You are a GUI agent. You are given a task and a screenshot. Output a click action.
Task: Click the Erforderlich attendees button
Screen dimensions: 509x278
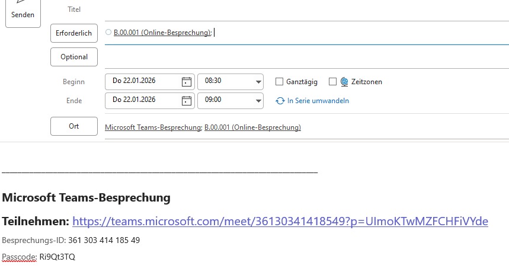pos(73,33)
